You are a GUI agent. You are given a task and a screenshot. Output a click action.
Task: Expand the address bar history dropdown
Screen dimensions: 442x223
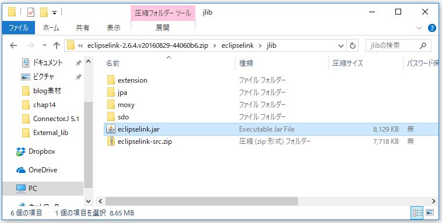[341, 45]
